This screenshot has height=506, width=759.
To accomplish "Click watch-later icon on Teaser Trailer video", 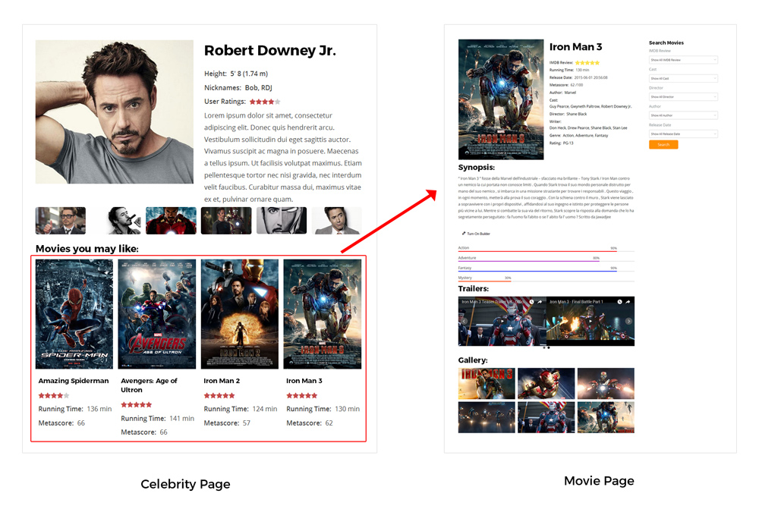I will [531, 302].
